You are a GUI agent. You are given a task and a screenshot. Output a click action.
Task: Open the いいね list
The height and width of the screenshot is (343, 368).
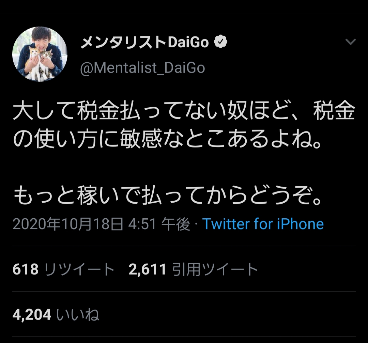pos(77,315)
